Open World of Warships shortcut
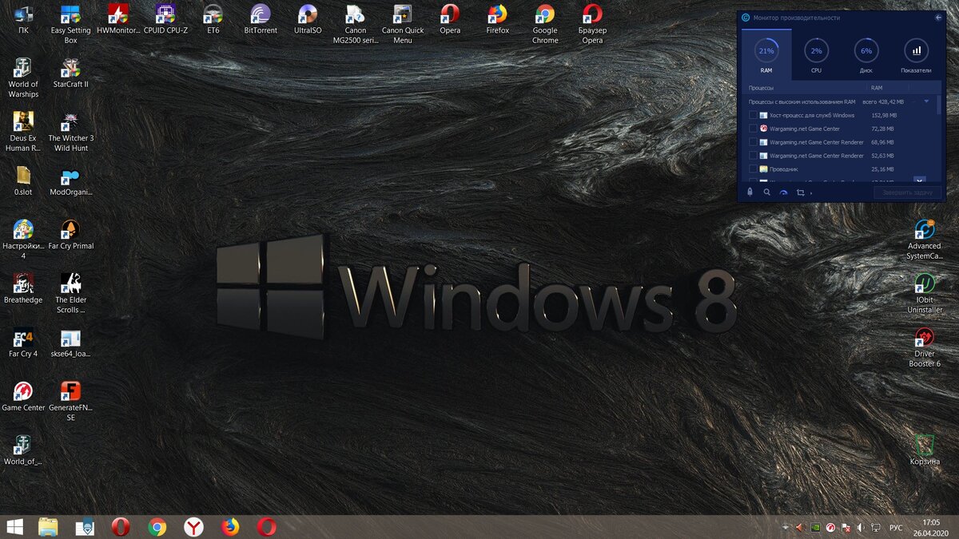Screen dimensions: 959x539 (23, 77)
